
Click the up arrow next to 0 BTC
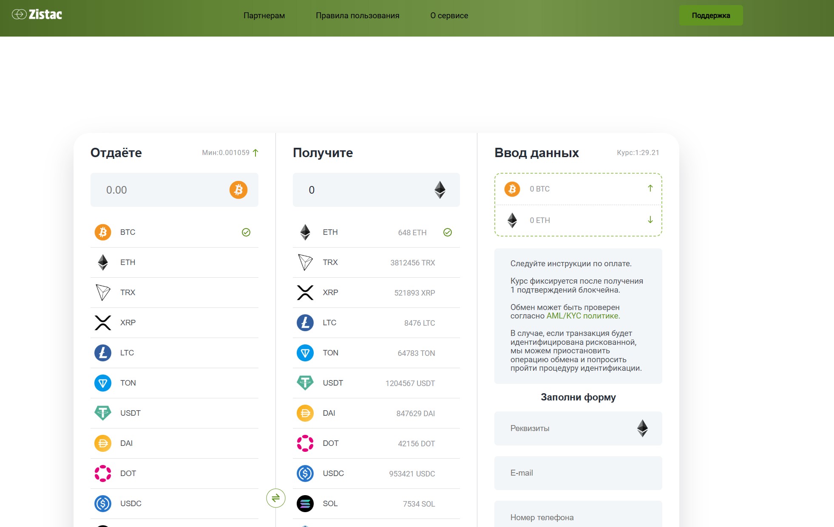tap(650, 189)
